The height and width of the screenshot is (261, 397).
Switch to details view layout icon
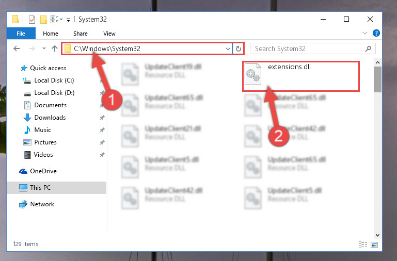click(363, 244)
